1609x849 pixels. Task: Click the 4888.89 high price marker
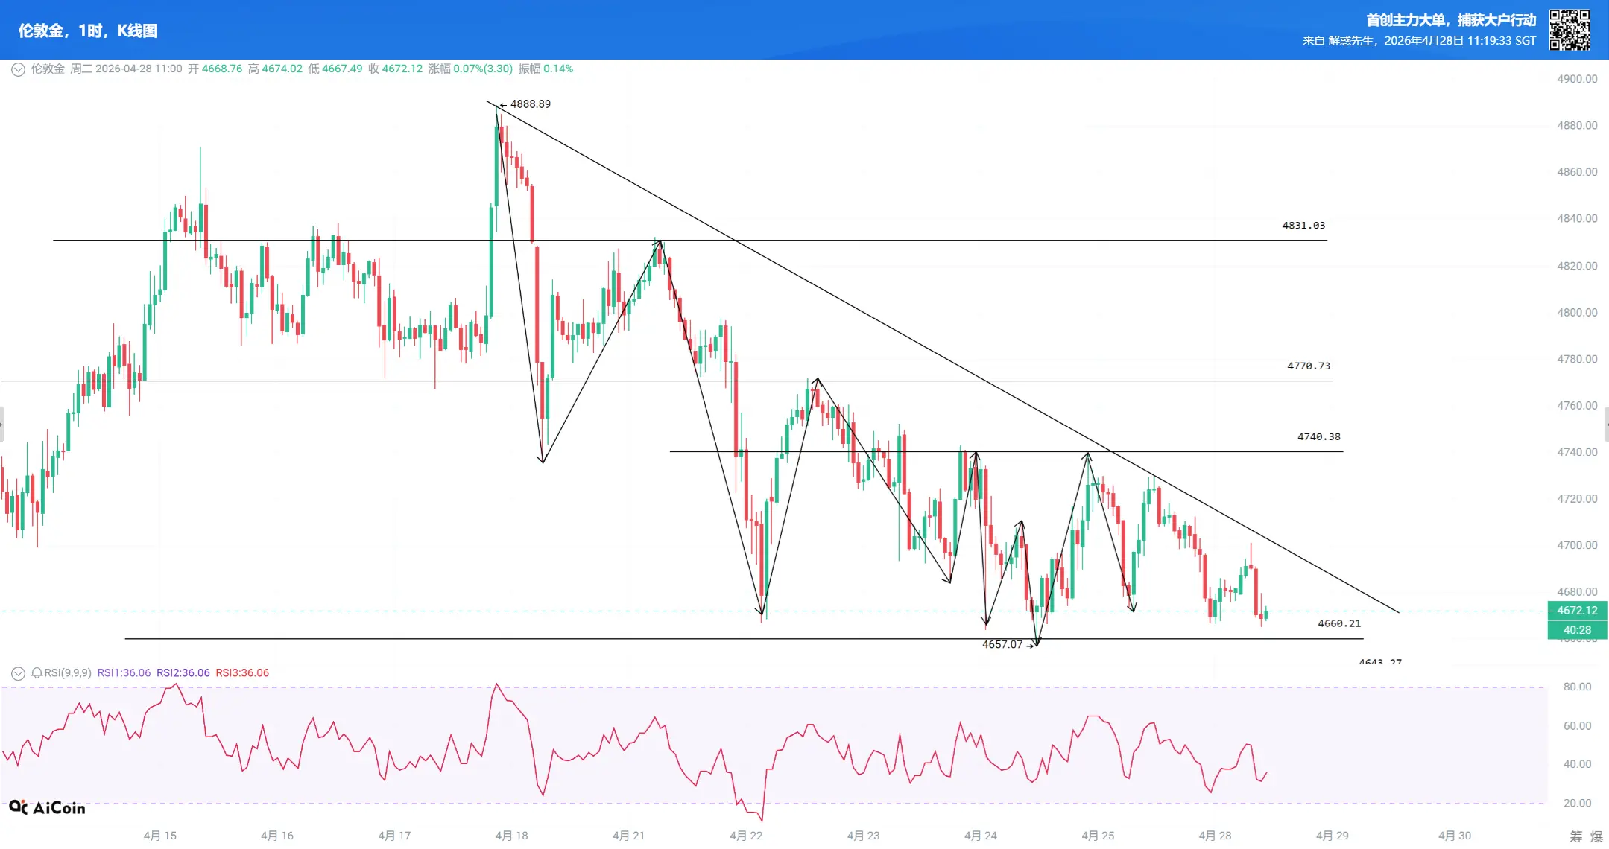530,104
